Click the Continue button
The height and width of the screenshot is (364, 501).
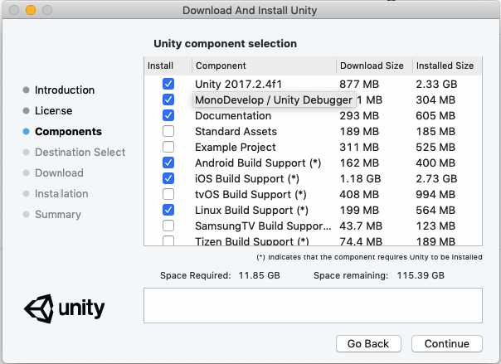[447, 343]
